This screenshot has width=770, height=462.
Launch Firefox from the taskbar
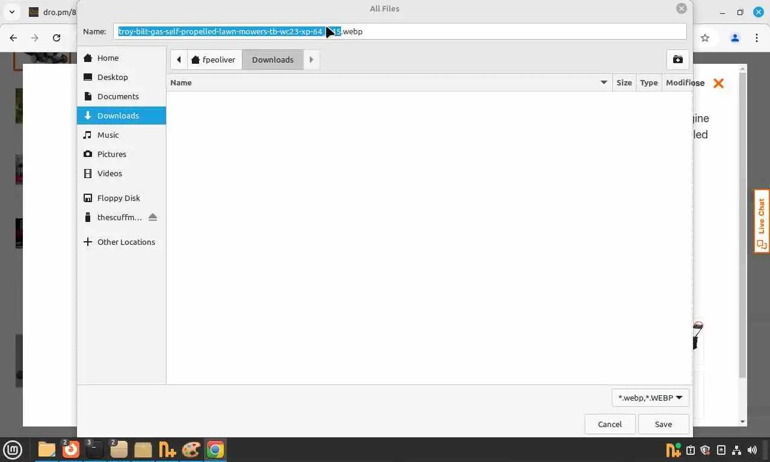[71, 449]
